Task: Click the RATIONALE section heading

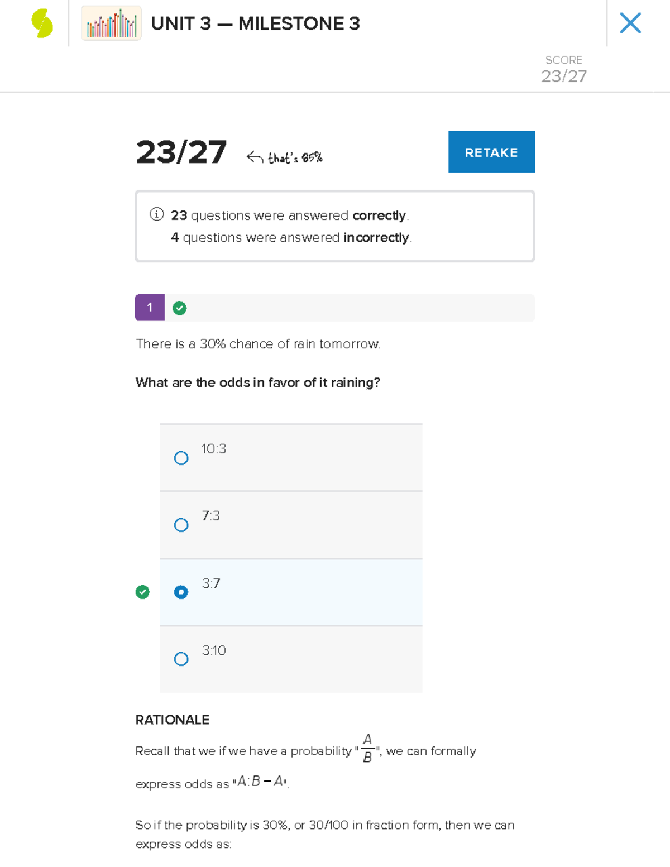Action: point(171,720)
